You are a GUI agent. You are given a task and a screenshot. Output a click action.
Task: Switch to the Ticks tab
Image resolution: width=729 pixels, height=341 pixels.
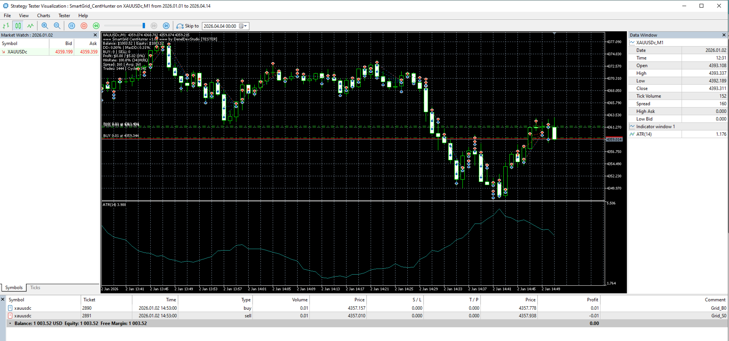tap(35, 288)
